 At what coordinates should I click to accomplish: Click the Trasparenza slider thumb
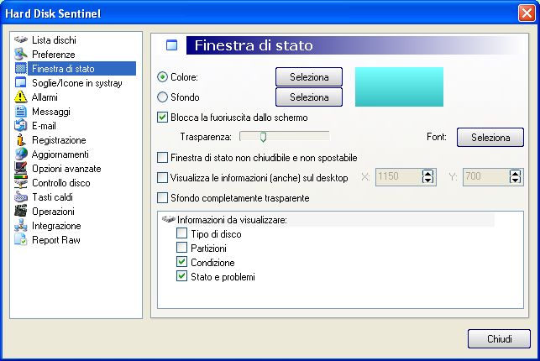tap(263, 137)
